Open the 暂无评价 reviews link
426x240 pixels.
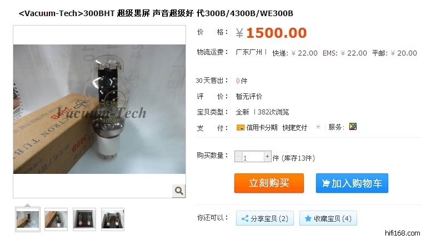point(249,97)
